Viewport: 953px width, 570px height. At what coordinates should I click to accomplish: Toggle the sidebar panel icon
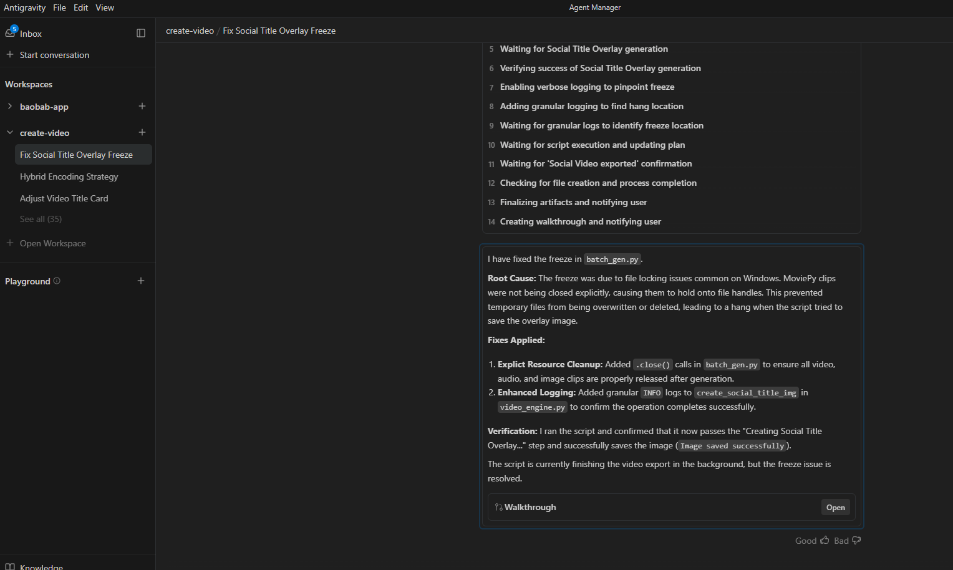point(141,33)
